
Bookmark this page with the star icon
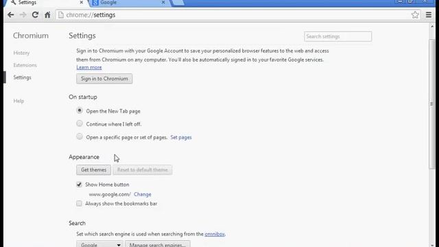click(415, 15)
